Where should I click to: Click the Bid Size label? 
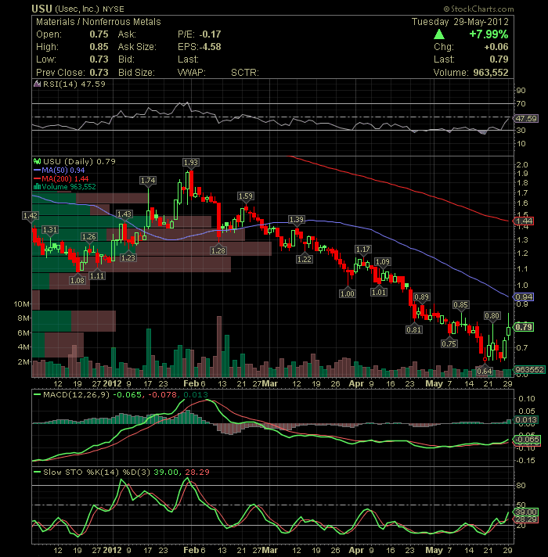[x=136, y=73]
